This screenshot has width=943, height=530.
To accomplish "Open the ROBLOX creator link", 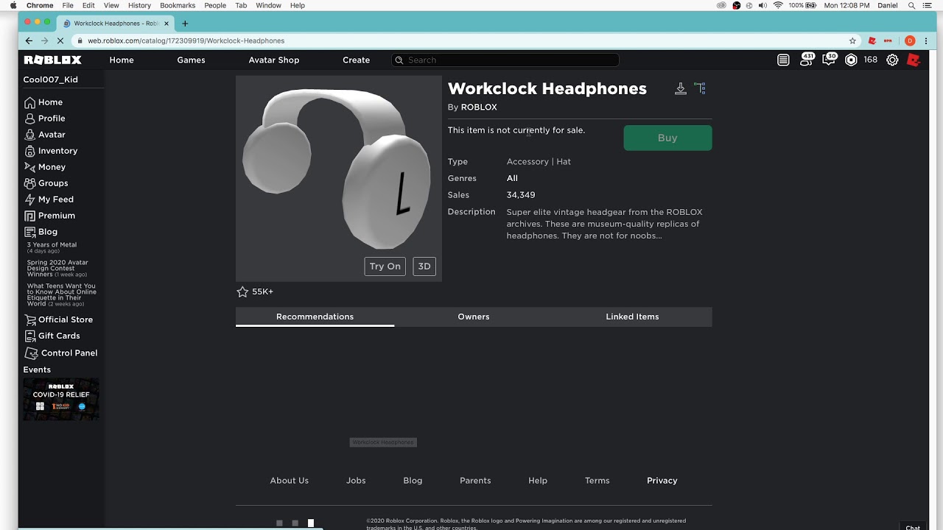I will (479, 107).
